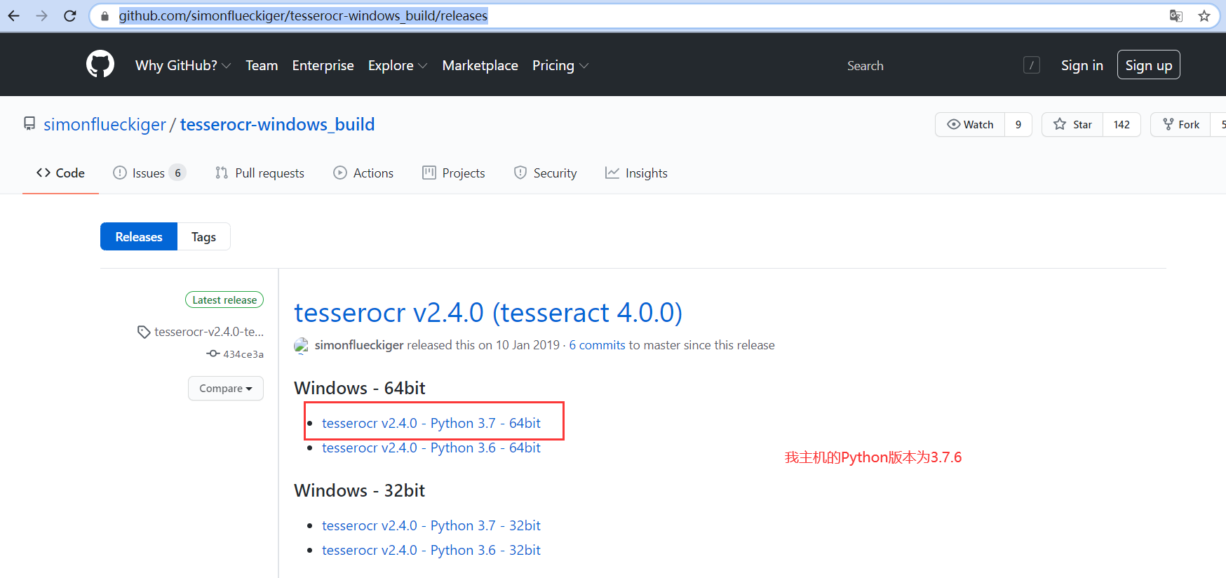The width and height of the screenshot is (1226, 578).
Task: Open the Pull requests tab
Action: [260, 173]
